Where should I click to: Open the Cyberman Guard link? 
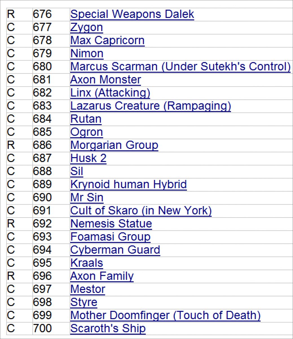[x=115, y=250]
